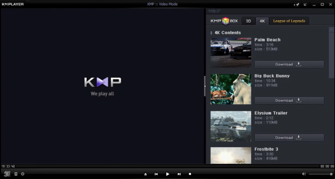This screenshot has width=335, height=179.
Task: Mute audio via the speaker icon
Action: pos(304,174)
